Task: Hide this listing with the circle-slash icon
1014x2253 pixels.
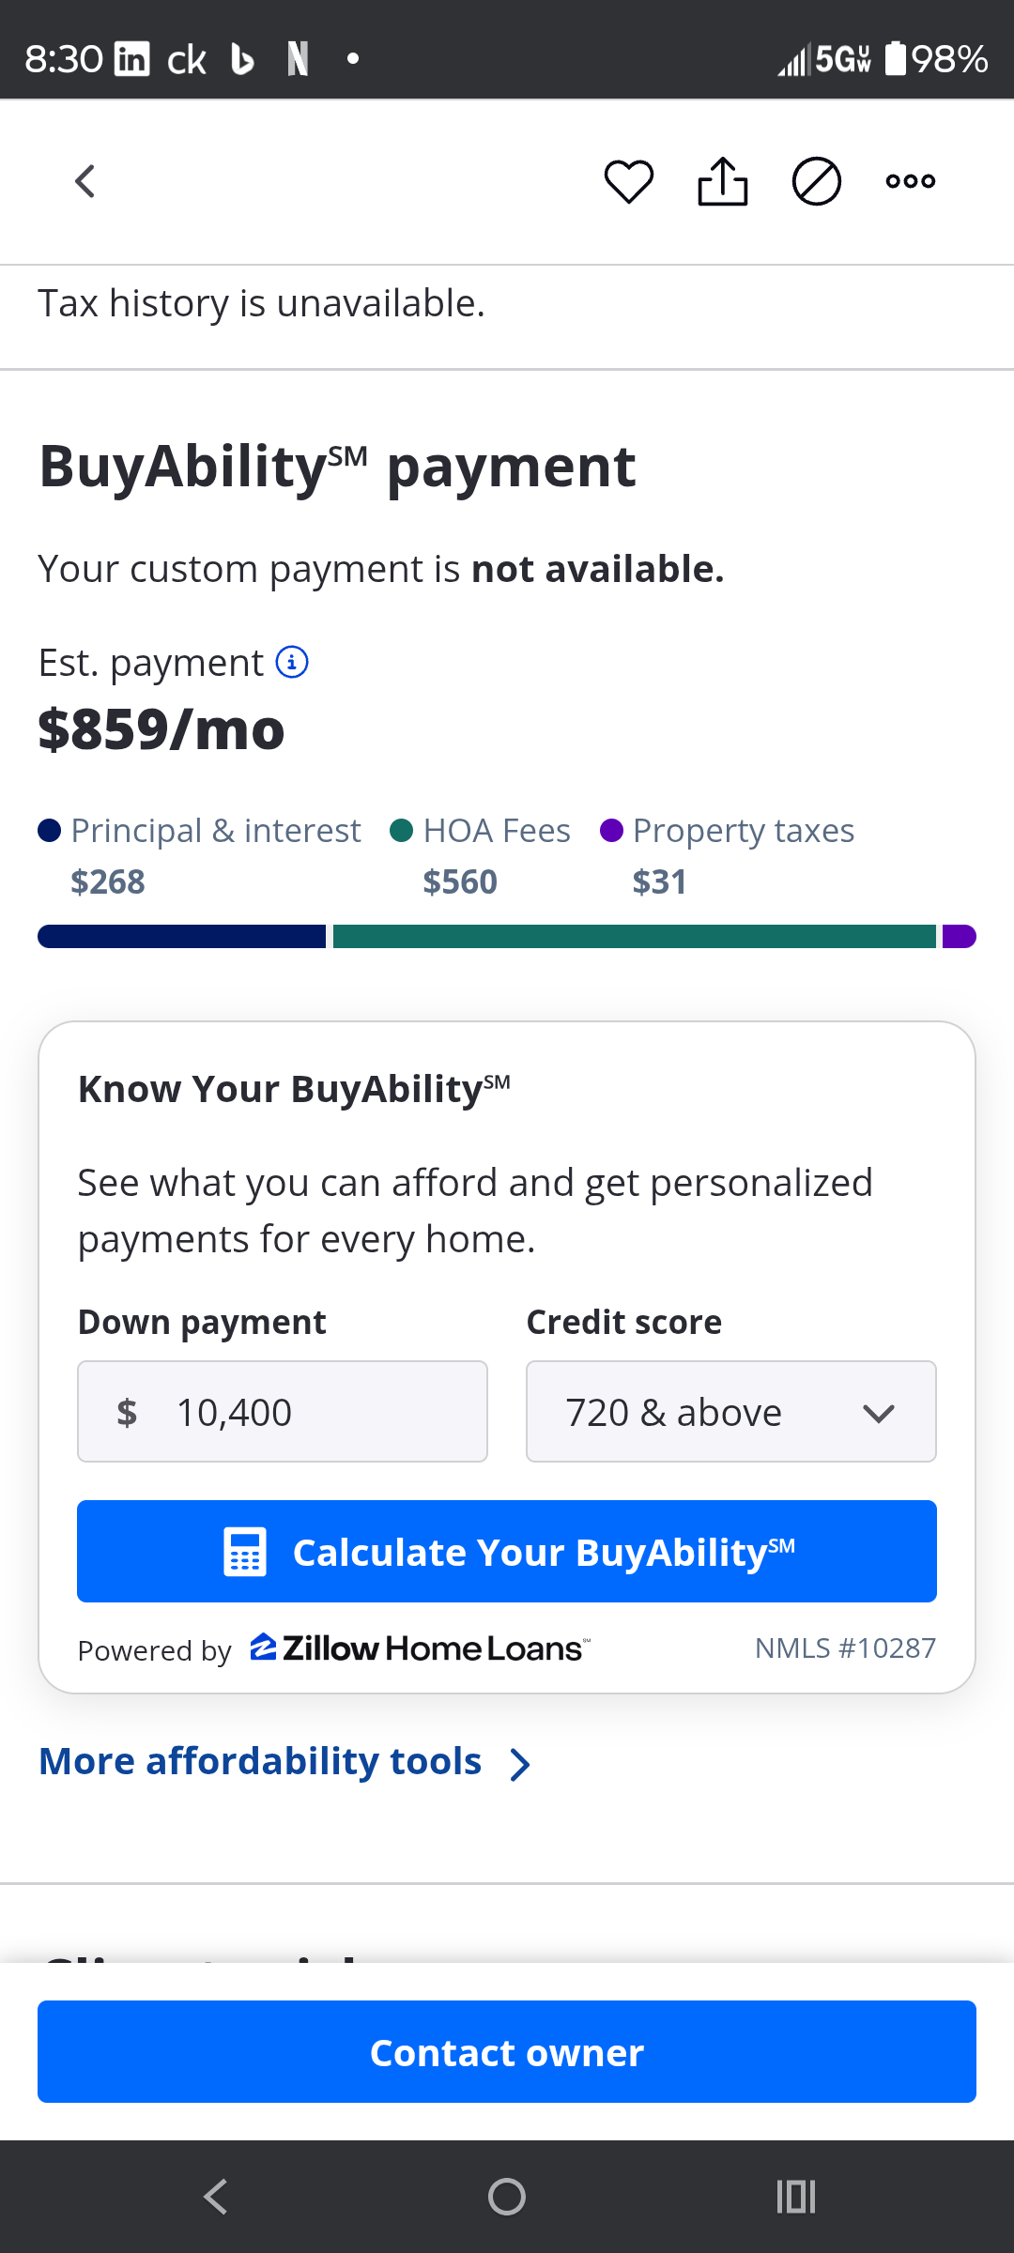Action: [x=817, y=181]
